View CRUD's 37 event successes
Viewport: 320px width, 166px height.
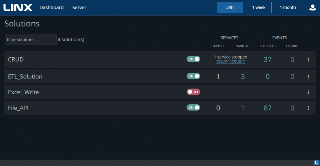(267, 59)
